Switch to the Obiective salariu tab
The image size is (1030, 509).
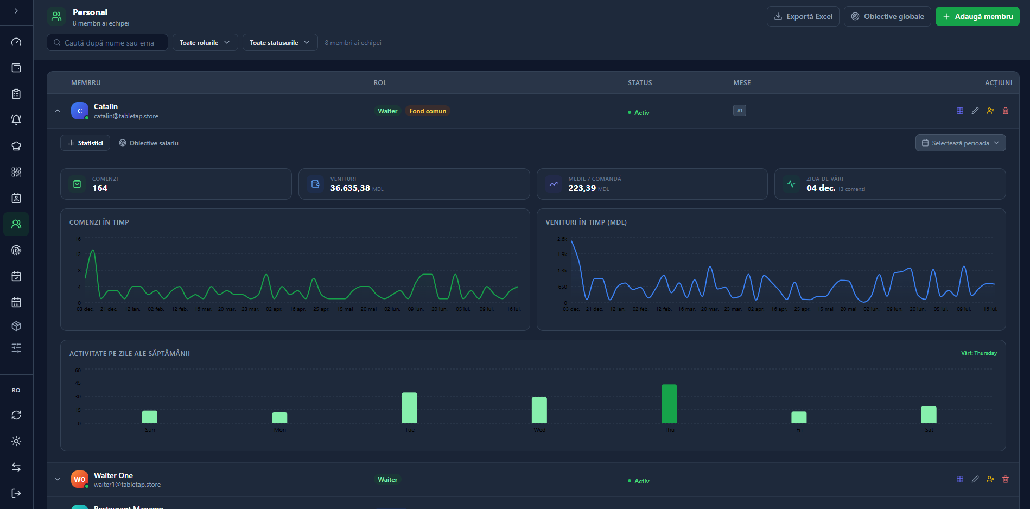pyautogui.click(x=149, y=143)
